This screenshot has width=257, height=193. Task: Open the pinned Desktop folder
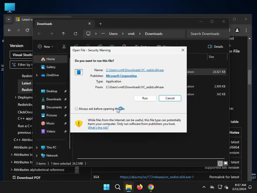click(x=52, y=91)
